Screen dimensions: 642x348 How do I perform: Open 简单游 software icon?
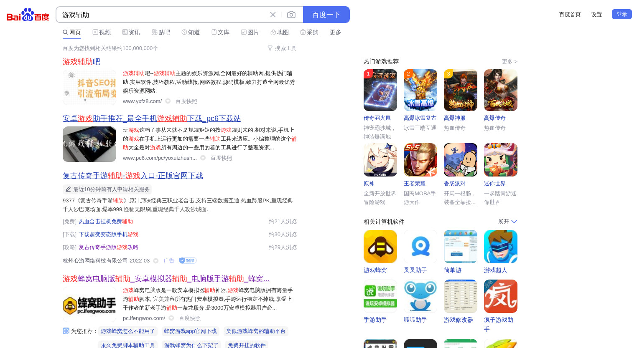pos(461,247)
